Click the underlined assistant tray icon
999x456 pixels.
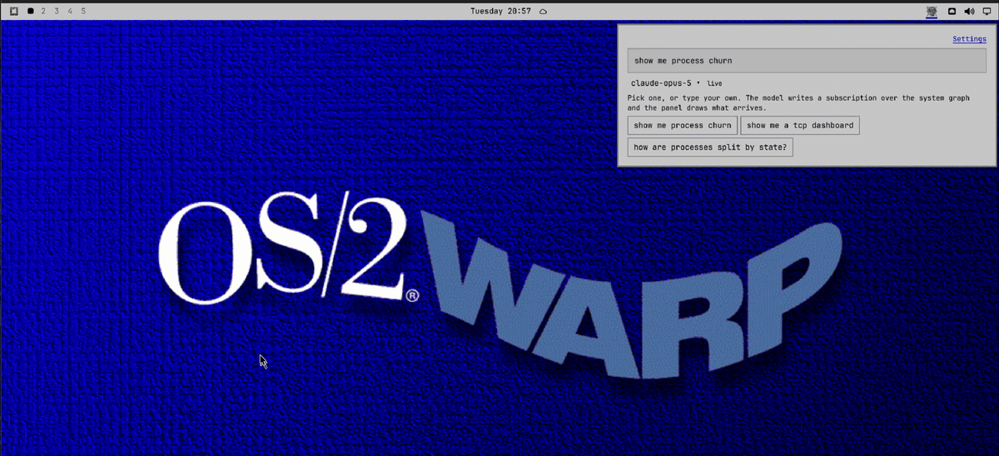932,11
